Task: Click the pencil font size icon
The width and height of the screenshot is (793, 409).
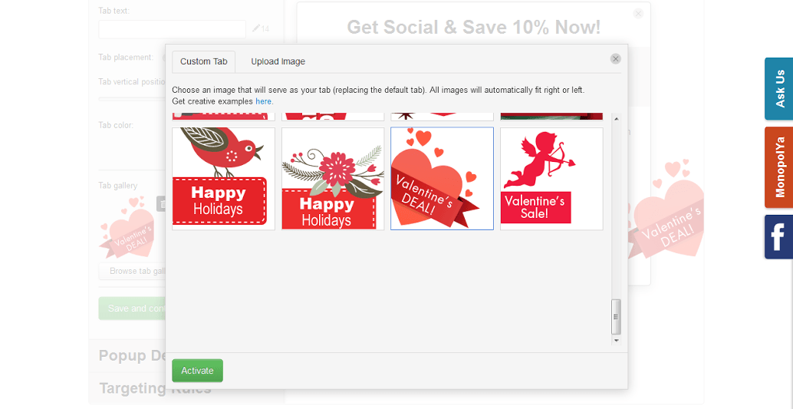Action: coord(256,28)
